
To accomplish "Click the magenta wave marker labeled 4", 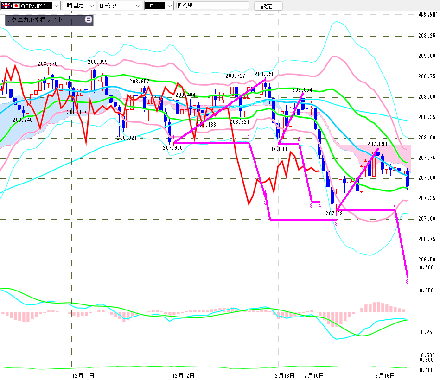I will (x=320, y=205).
